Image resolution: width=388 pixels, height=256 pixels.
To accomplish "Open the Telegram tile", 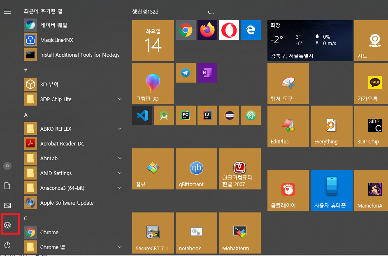I will tap(186, 73).
